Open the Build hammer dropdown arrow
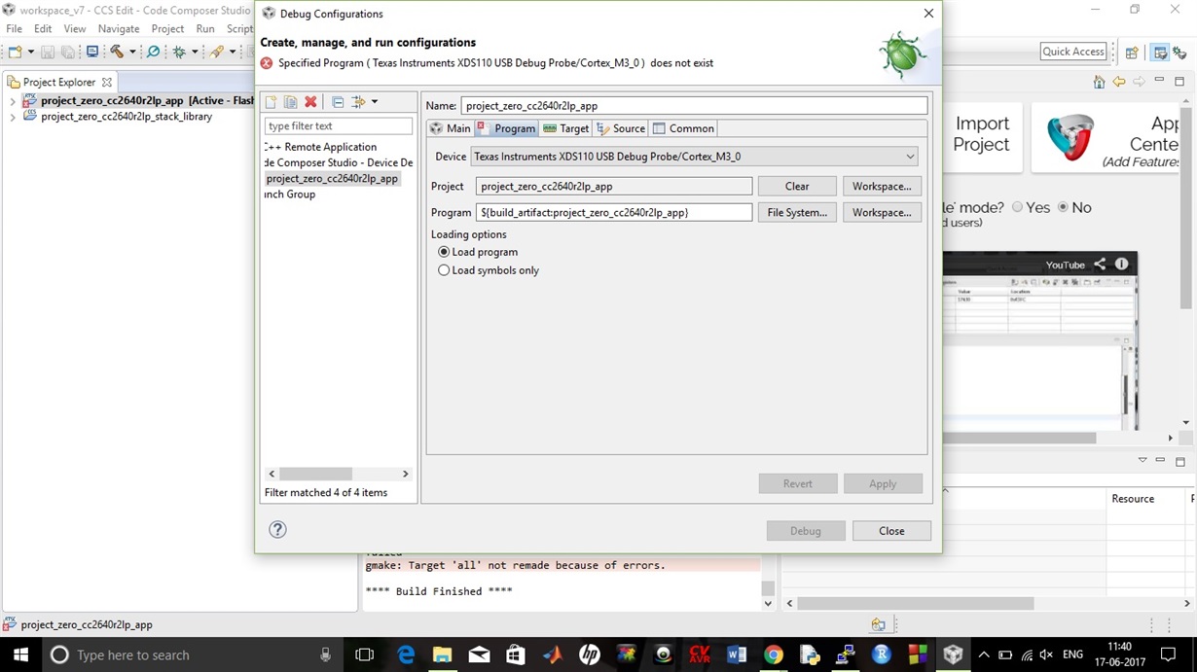This screenshot has height=672, width=1197. point(133,53)
